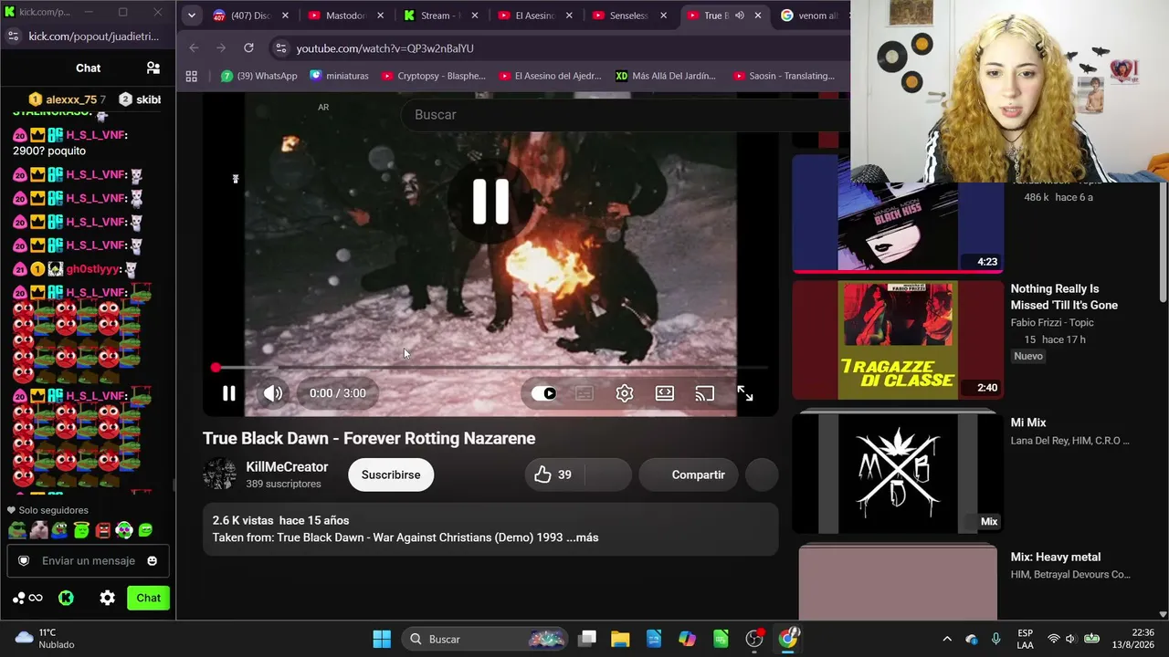The image size is (1169, 657).
Task: Open the KillMeCreator channel avatar
Action: point(219,474)
